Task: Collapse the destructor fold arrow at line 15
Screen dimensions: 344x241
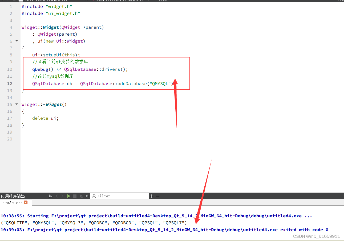Action: (17, 104)
